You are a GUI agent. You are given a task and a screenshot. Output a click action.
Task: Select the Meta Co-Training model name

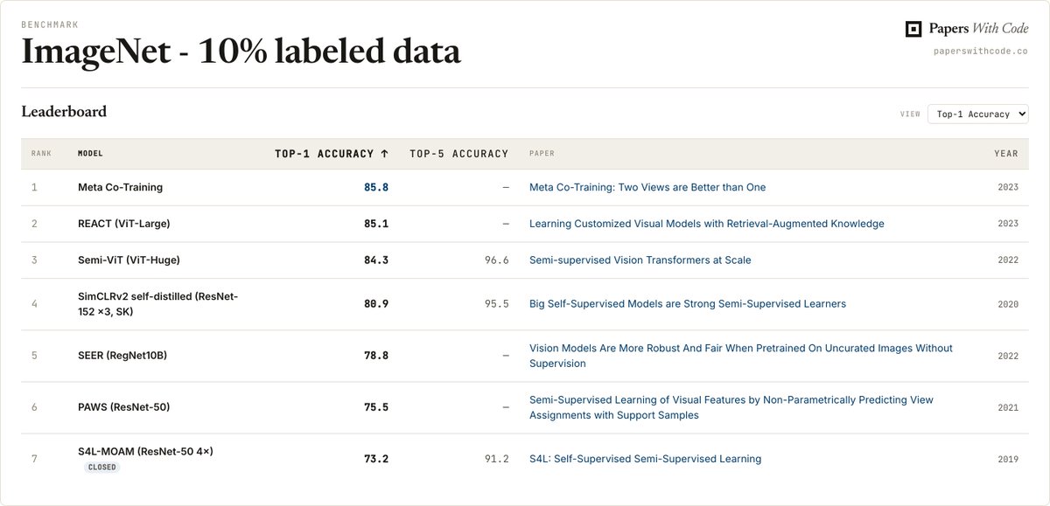coord(120,187)
